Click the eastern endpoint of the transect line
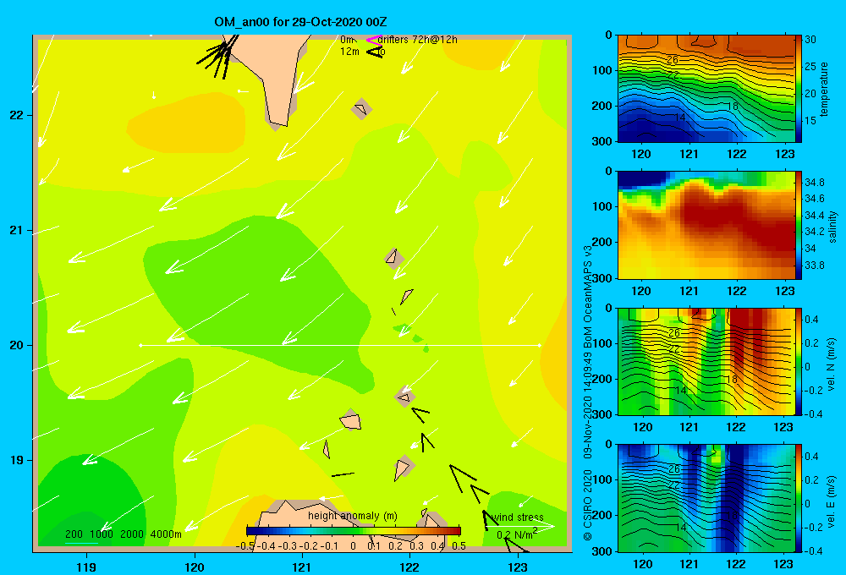Image resolution: width=846 pixels, height=575 pixels. [540, 345]
